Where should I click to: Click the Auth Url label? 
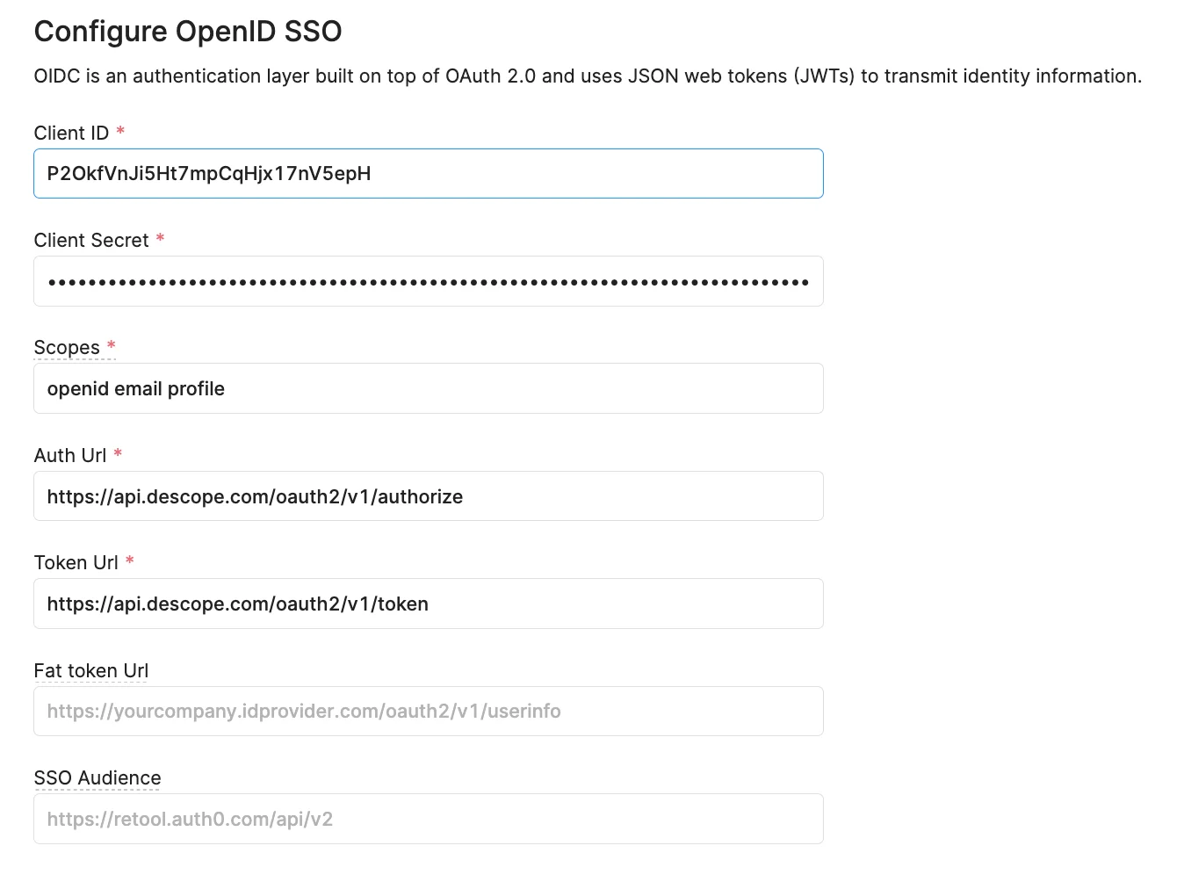click(69, 455)
